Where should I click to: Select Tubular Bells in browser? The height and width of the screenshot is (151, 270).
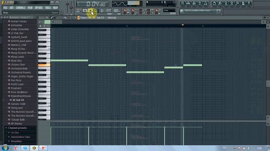coord(18,120)
